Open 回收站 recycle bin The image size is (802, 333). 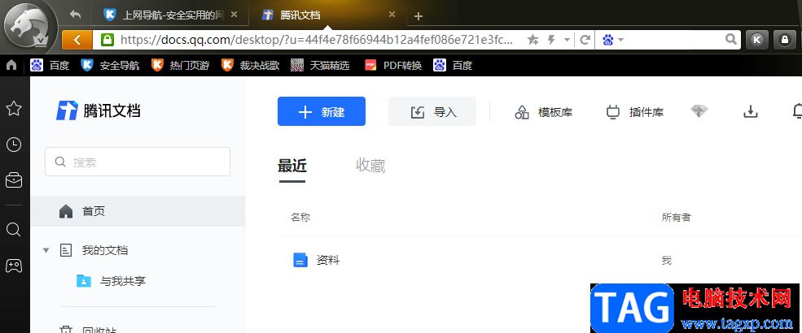tap(88, 331)
